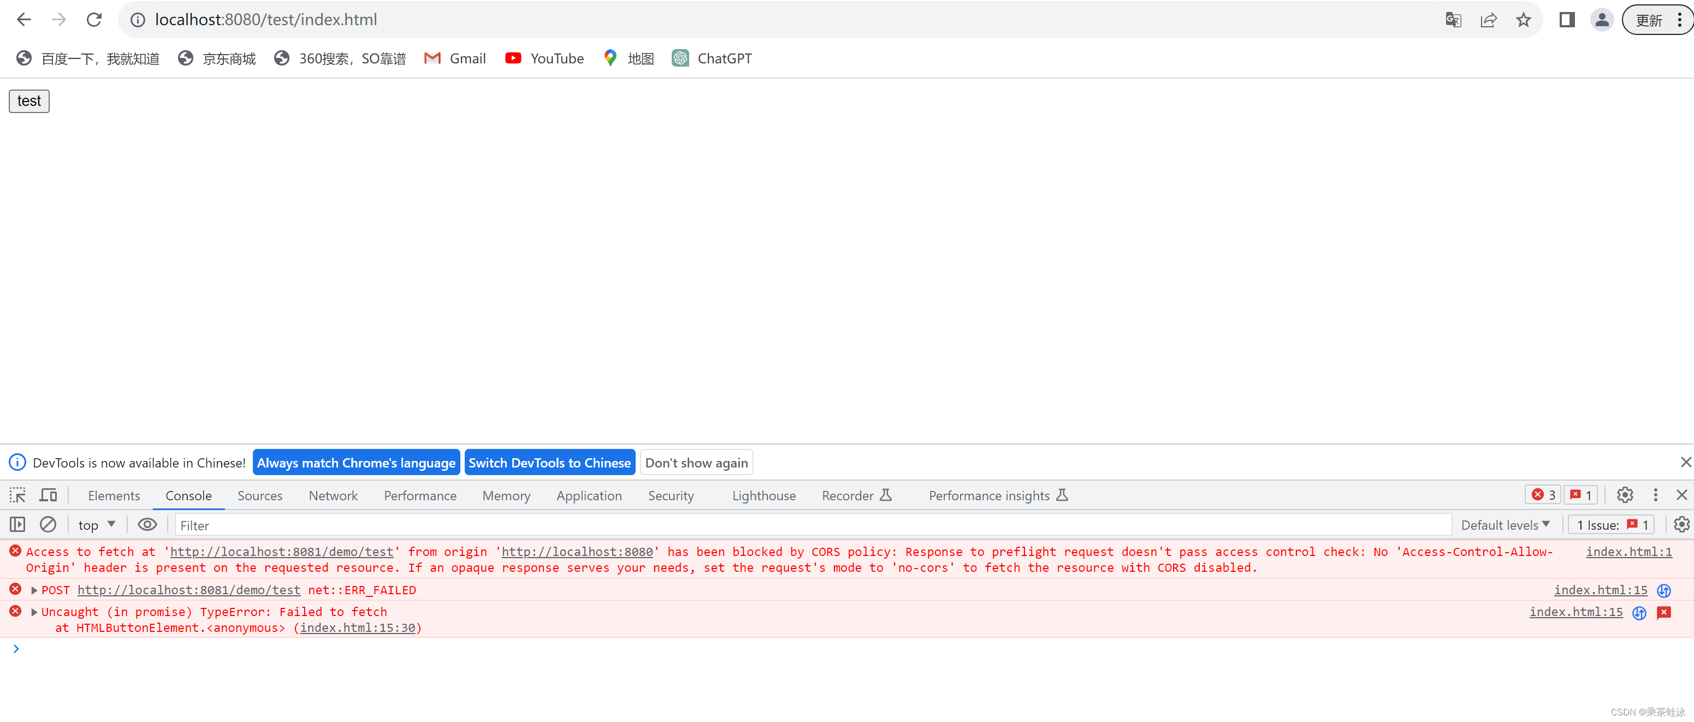Open the 360搜索 bookmark
Screen dimensions: 1694x722
coord(341,58)
